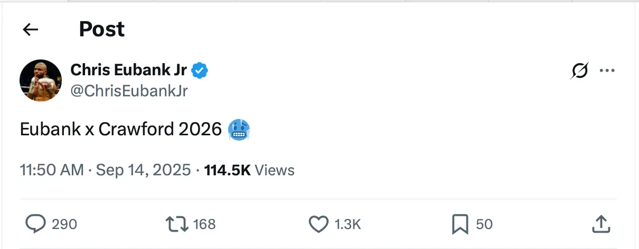Click the 290 replies count
This screenshot has width=639, height=249.
(64, 224)
